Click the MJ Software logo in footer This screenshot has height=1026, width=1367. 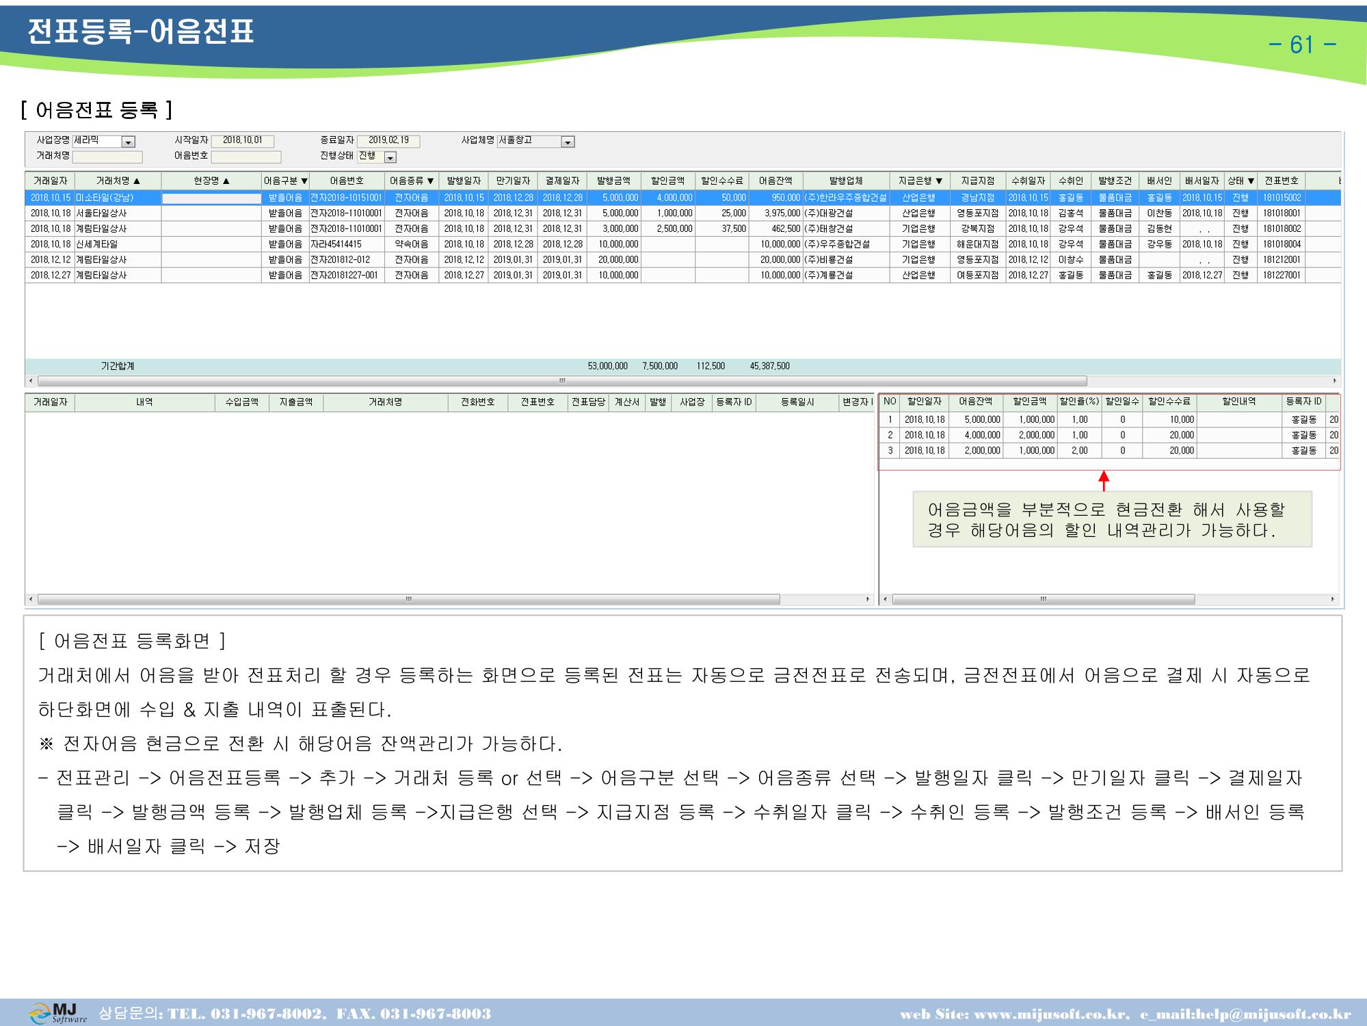pyautogui.click(x=58, y=1012)
